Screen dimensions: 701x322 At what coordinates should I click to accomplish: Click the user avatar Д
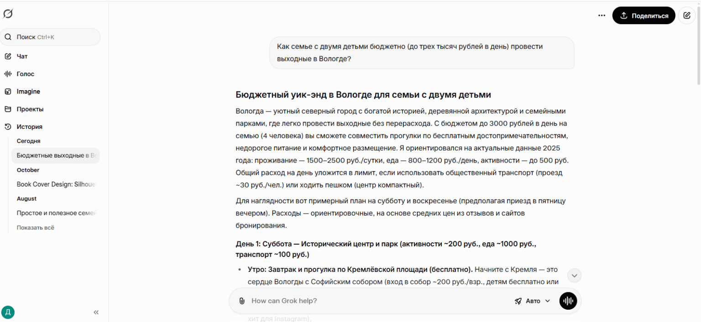point(8,312)
